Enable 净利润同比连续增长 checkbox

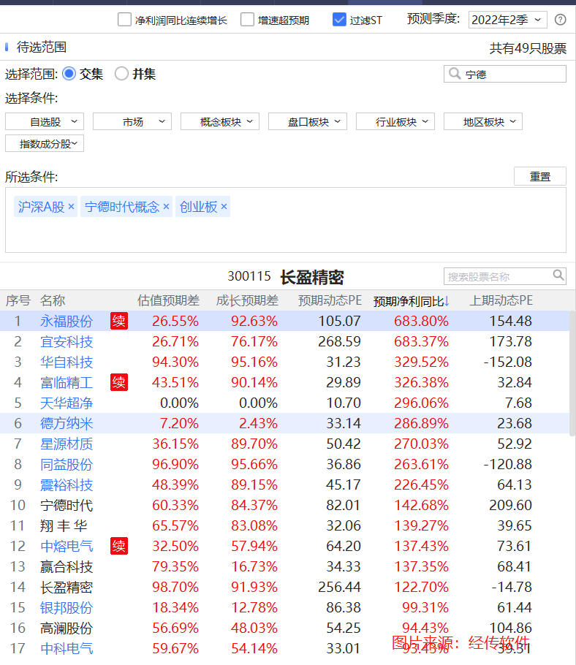pos(124,20)
